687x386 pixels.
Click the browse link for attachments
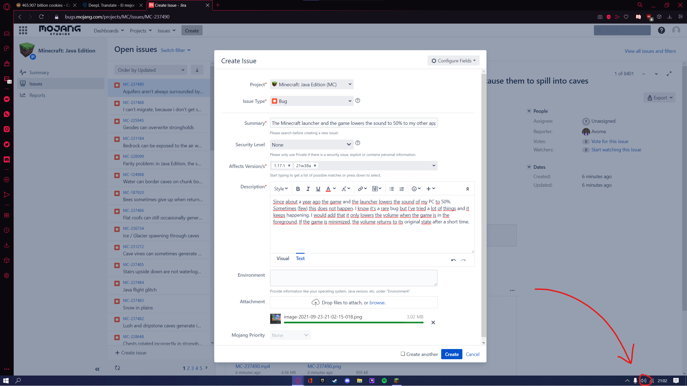(x=377, y=303)
